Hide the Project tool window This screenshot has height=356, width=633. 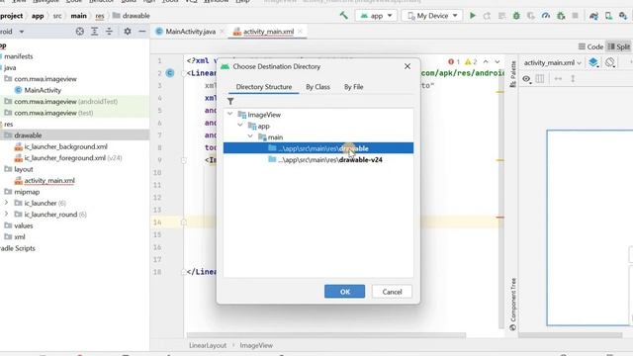[x=142, y=31]
